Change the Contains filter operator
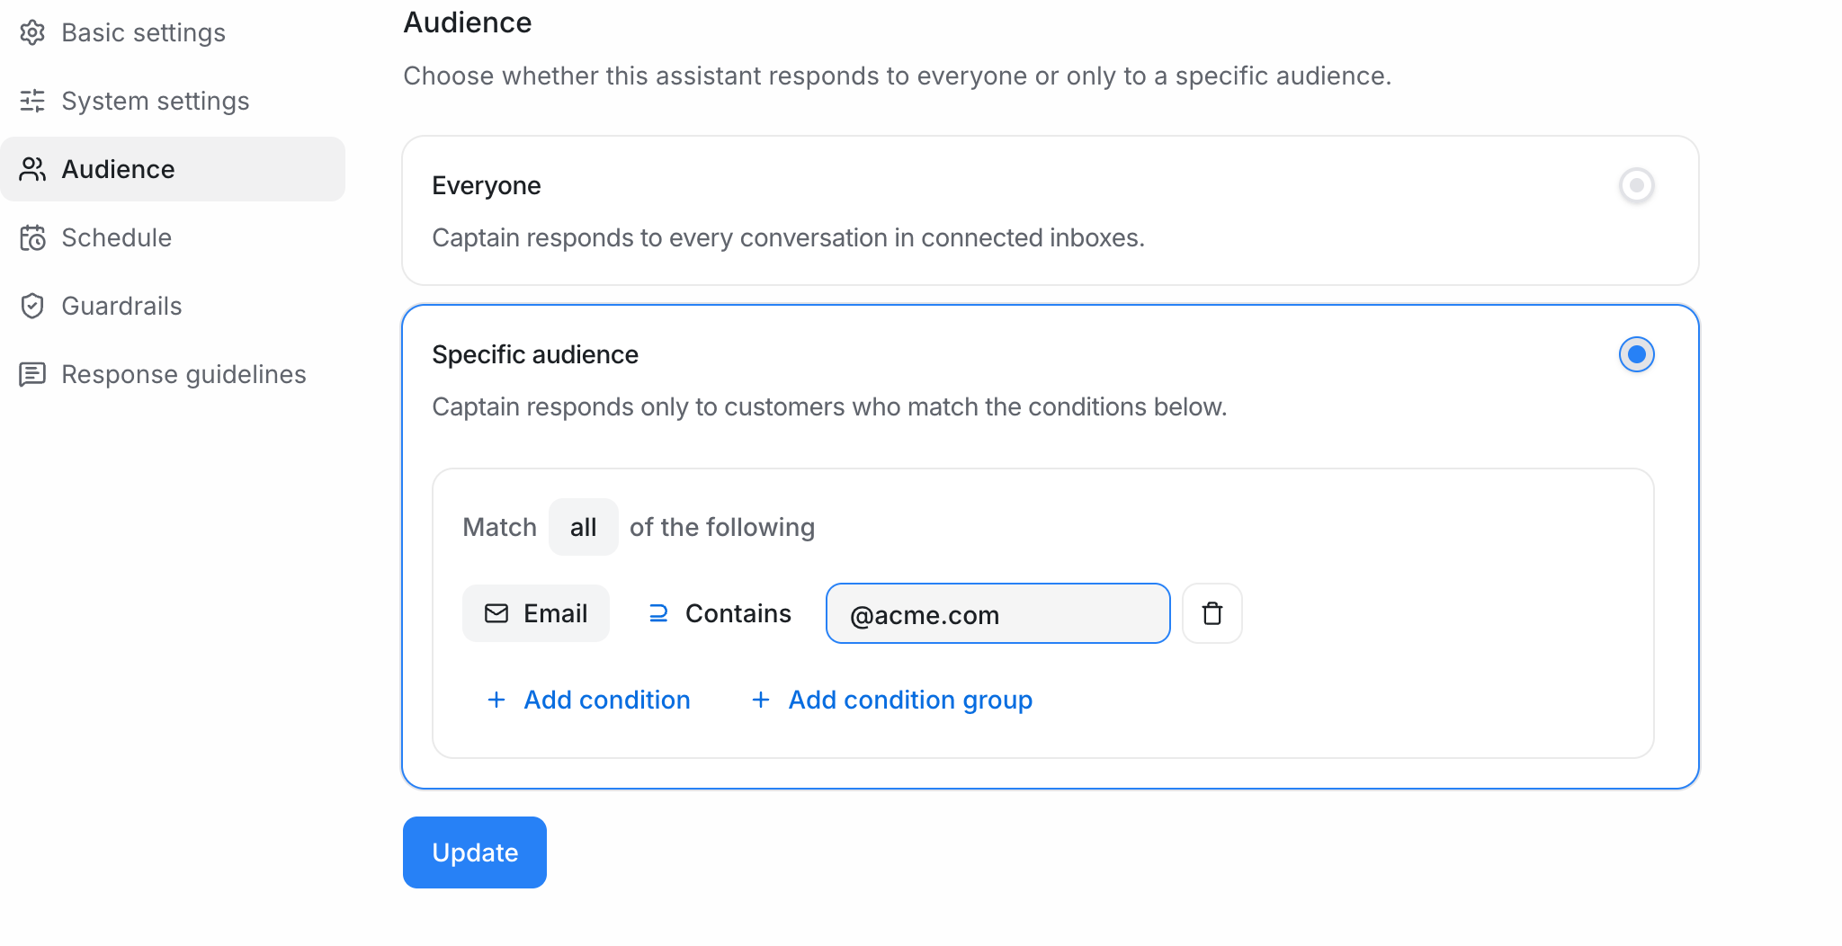This screenshot has width=1842, height=946. point(720,613)
